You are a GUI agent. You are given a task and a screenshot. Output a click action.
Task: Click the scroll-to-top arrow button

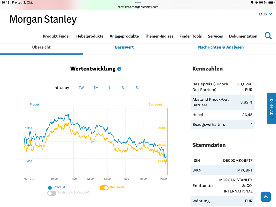coord(266,197)
